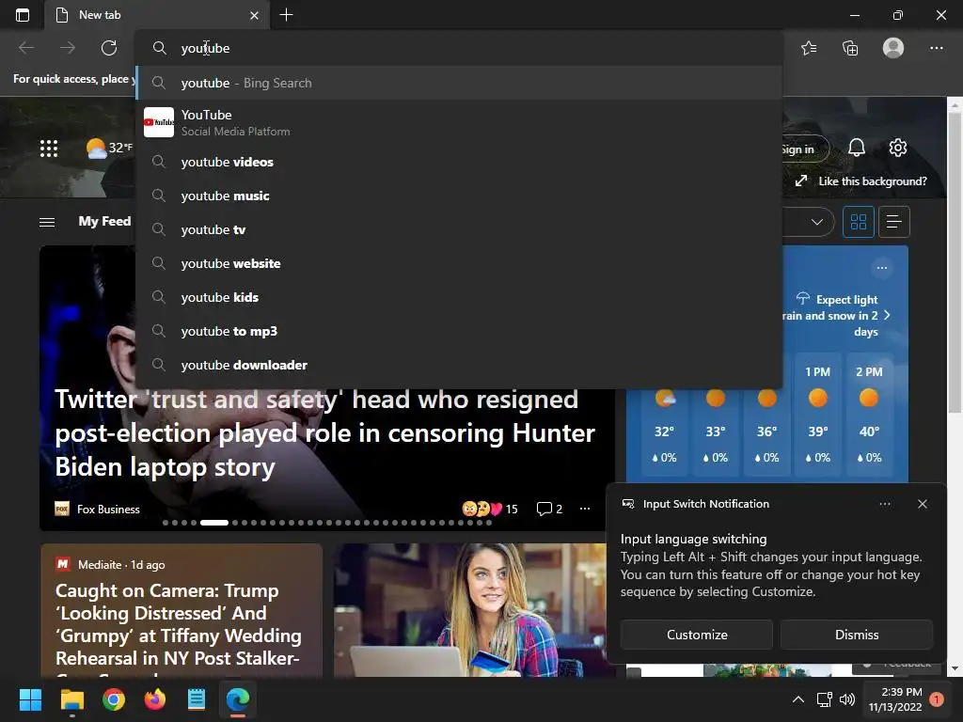Click the address bar containing youtube
963x722 pixels.
click(x=459, y=48)
